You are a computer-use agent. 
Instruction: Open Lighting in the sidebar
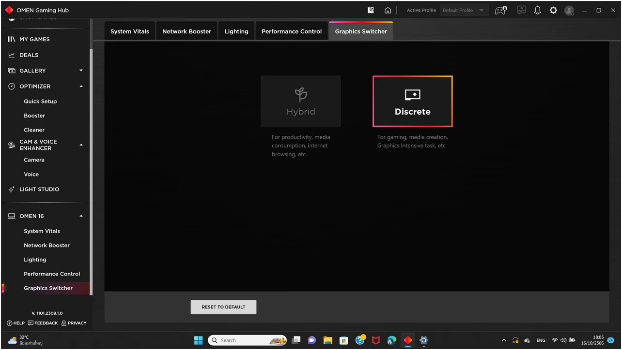click(35, 260)
